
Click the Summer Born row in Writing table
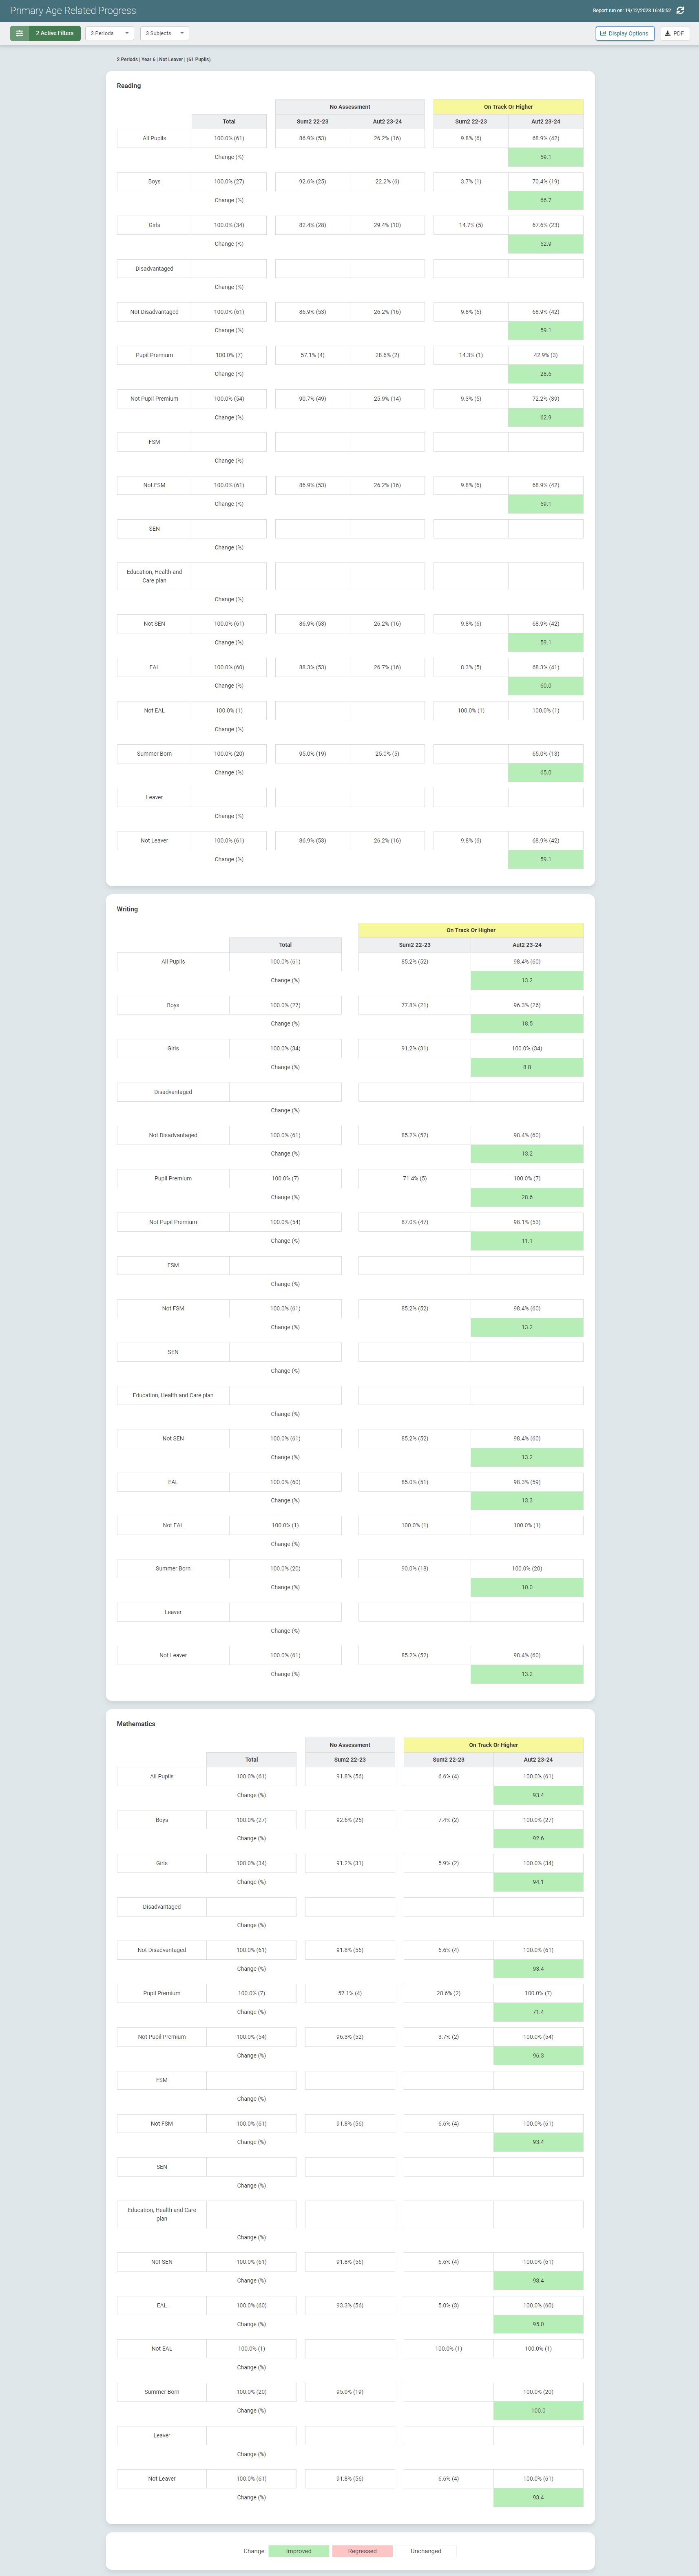pos(172,1568)
